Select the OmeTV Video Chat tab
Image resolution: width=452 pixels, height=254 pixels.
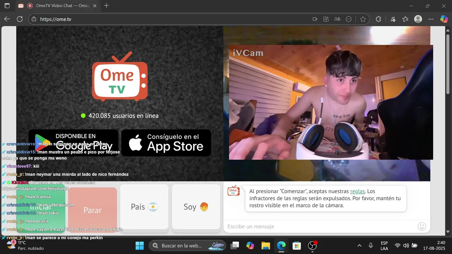[58, 6]
